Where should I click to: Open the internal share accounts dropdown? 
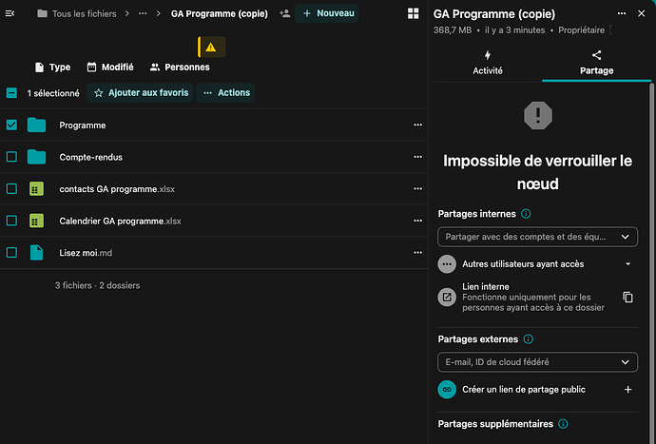(x=537, y=237)
